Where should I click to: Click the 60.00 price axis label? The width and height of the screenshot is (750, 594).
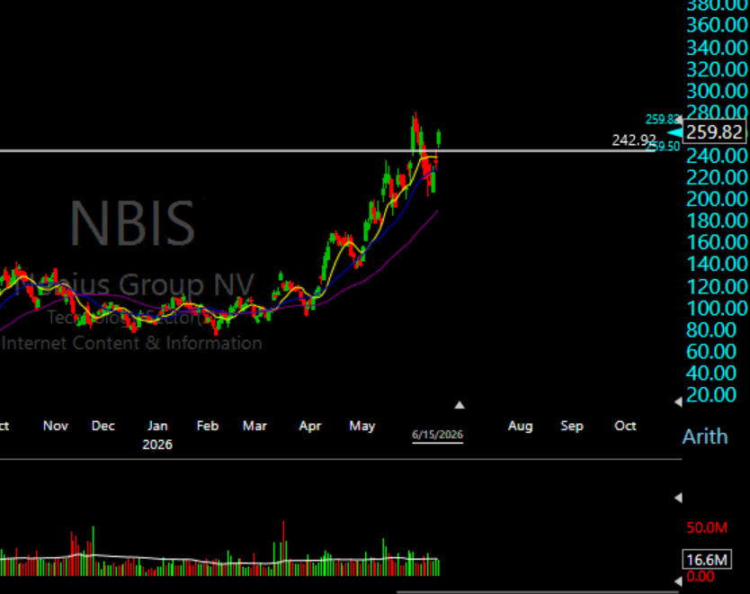pos(710,352)
